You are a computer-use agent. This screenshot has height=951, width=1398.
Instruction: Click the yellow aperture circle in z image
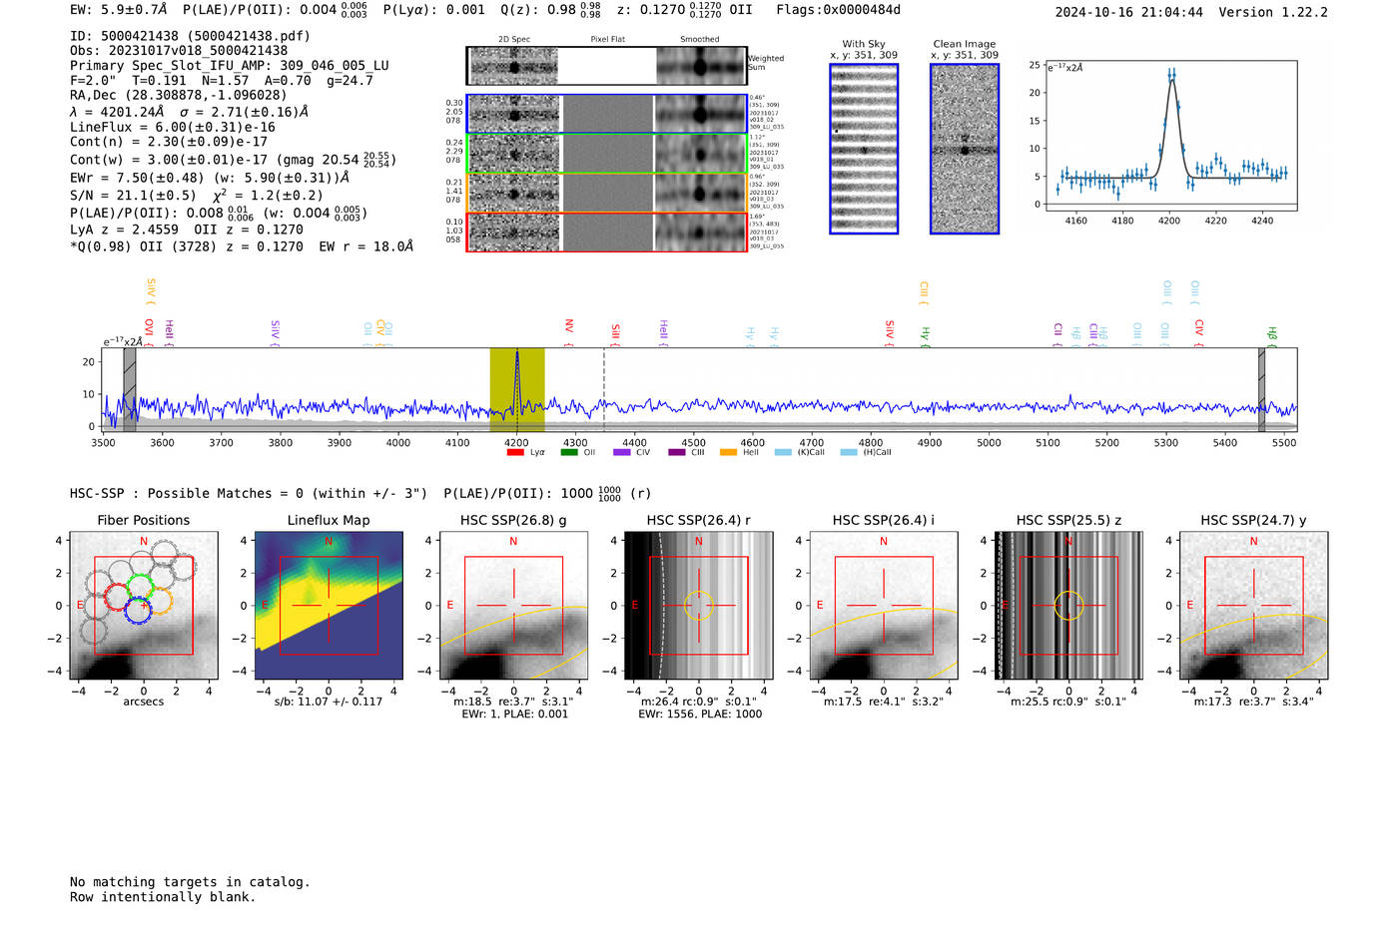[x=1068, y=605]
